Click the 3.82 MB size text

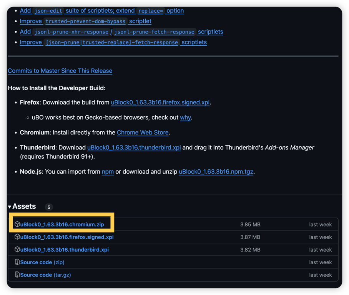click(x=250, y=250)
